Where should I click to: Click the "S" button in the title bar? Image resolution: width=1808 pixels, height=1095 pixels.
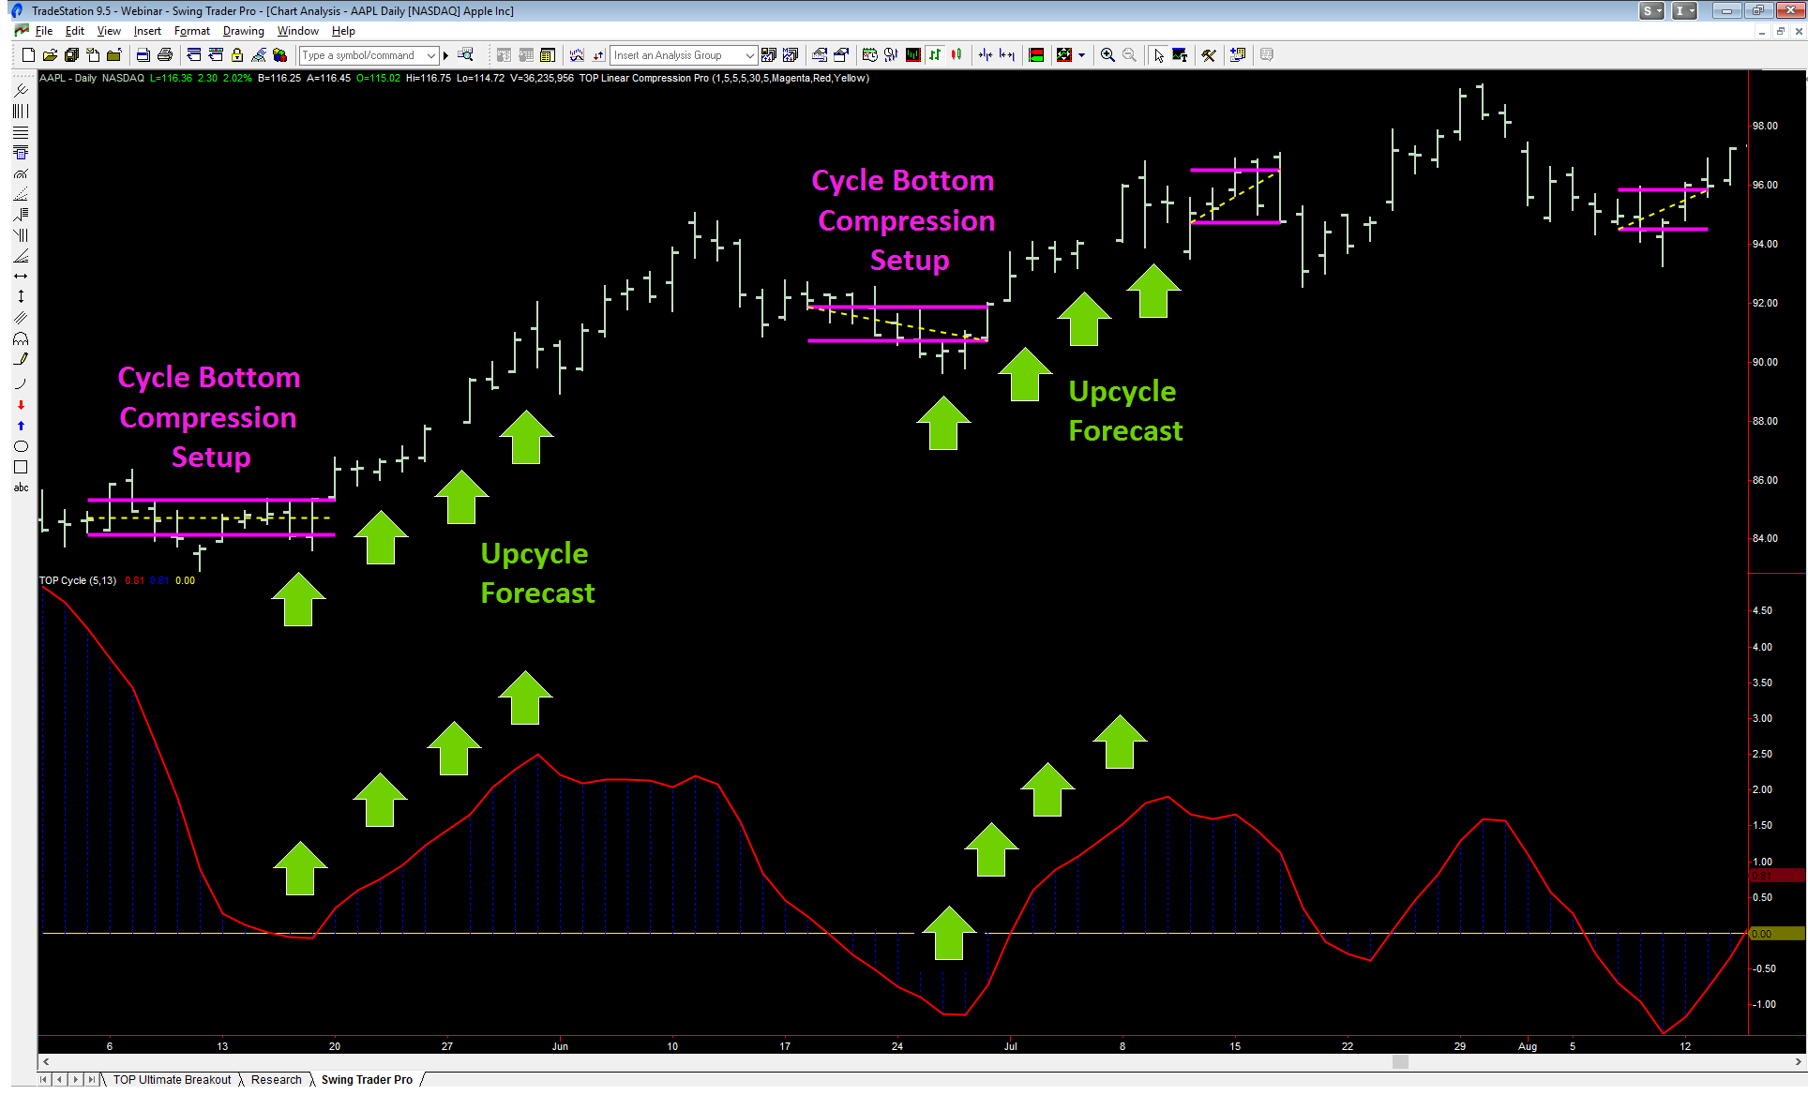click(x=1649, y=10)
